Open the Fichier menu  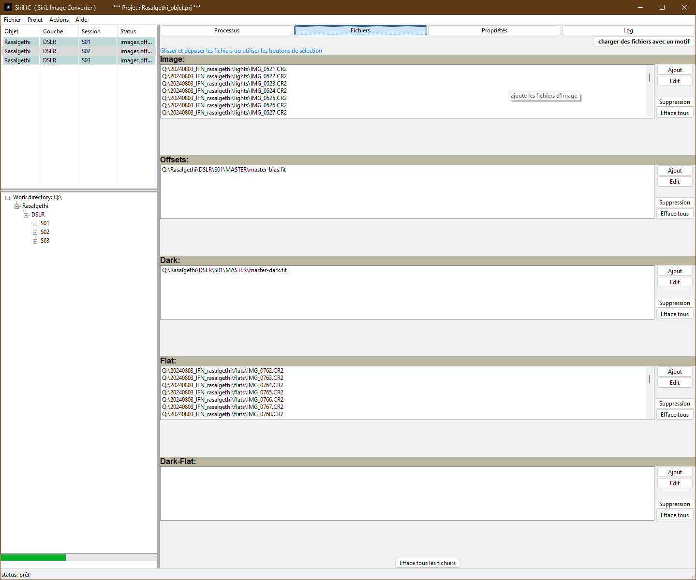(x=12, y=20)
